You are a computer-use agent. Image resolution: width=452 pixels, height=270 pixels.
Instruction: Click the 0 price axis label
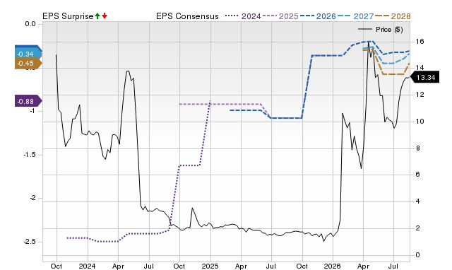[x=418, y=255]
